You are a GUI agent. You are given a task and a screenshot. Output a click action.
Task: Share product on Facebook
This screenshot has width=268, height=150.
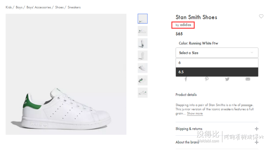[x=186, y=79]
